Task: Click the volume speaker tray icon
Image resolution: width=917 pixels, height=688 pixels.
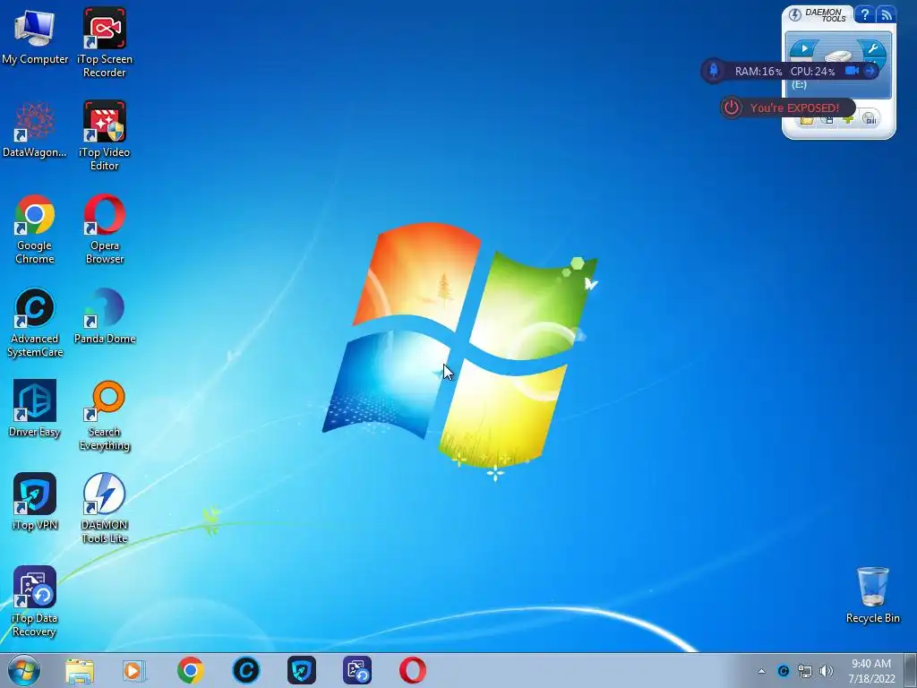Action: tap(826, 671)
